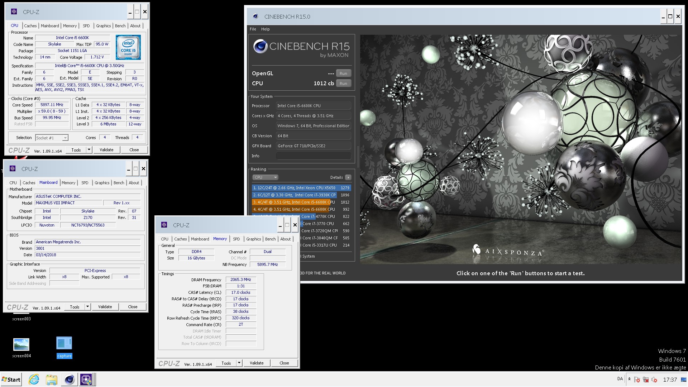Image resolution: width=688 pixels, height=387 pixels.
Task: Select orange ranking row with score 1012
Action: pos(301,202)
